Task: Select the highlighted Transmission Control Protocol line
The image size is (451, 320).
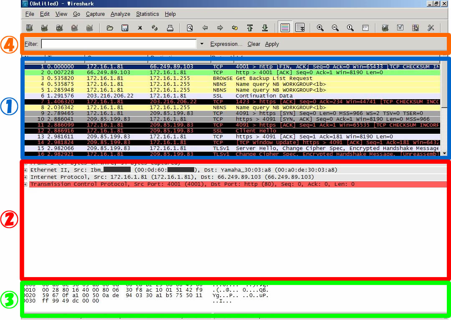Action: coord(238,184)
